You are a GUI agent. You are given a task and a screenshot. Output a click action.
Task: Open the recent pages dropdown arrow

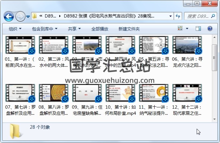click(x=28, y=17)
